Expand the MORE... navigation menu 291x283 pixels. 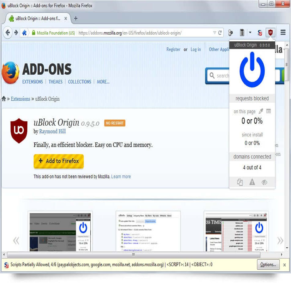click(103, 82)
